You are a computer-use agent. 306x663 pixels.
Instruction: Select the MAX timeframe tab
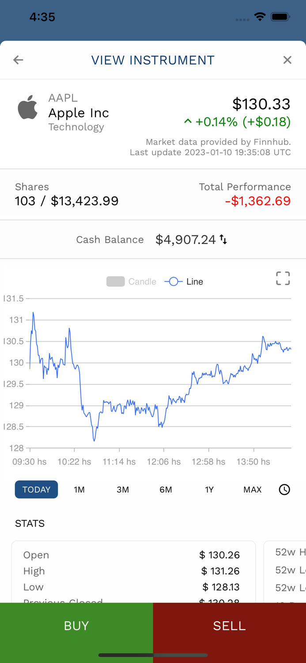tap(252, 489)
